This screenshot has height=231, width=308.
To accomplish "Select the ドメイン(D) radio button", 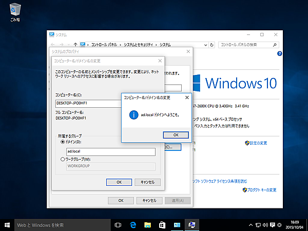I will pyautogui.click(x=63, y=142).
